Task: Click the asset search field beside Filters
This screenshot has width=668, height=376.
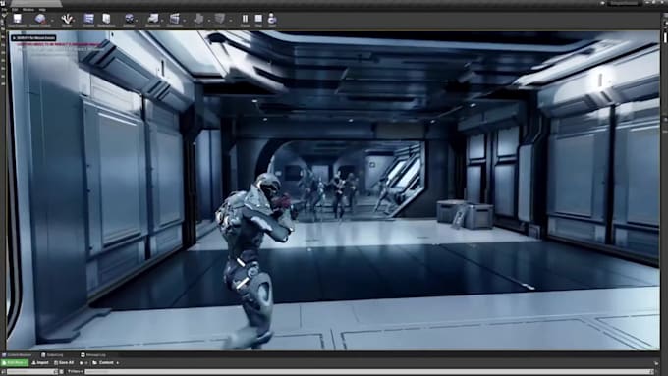Action: click(369, 372)
